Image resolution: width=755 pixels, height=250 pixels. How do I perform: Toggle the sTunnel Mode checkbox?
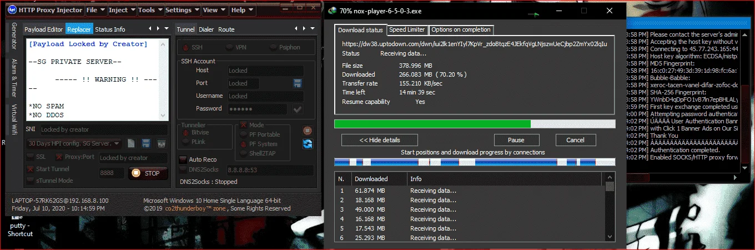(x=31, y=180)
